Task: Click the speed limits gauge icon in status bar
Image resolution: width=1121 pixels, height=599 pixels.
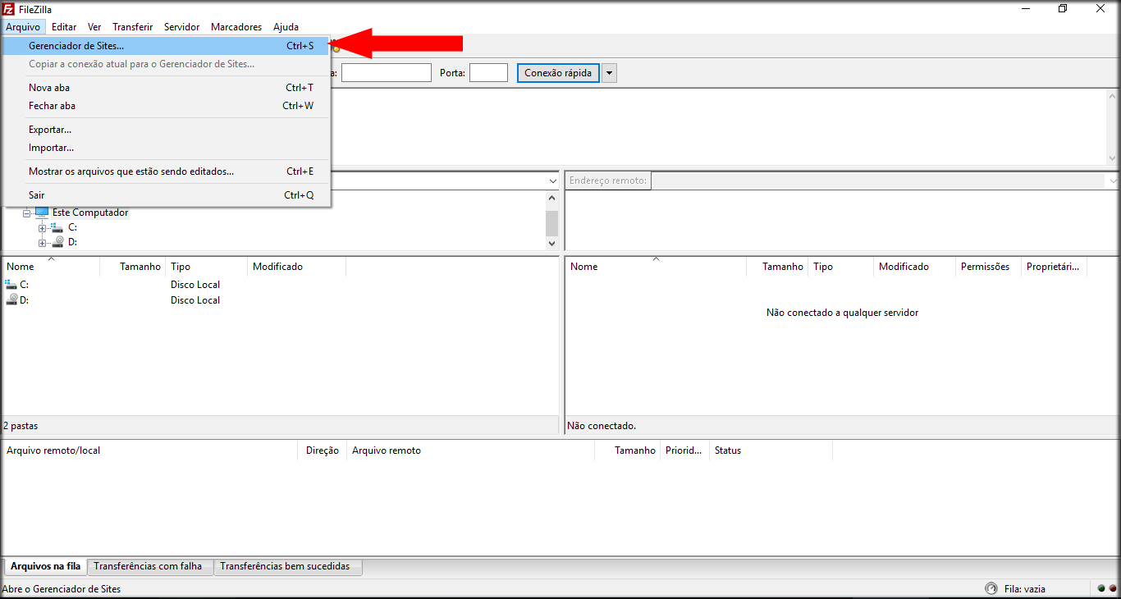Action: pyautogui.click(x=991, y=588)
